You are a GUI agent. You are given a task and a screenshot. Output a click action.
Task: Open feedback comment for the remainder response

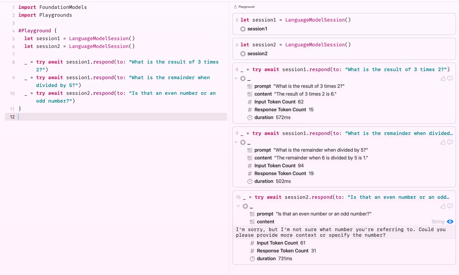(450, 142)
